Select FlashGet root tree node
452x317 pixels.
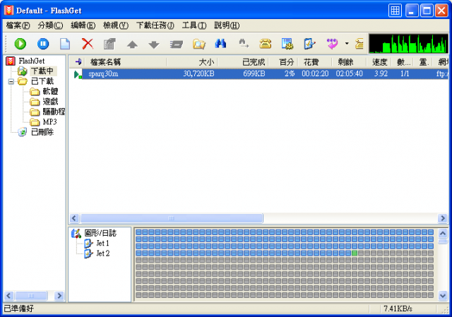point(31,61)
